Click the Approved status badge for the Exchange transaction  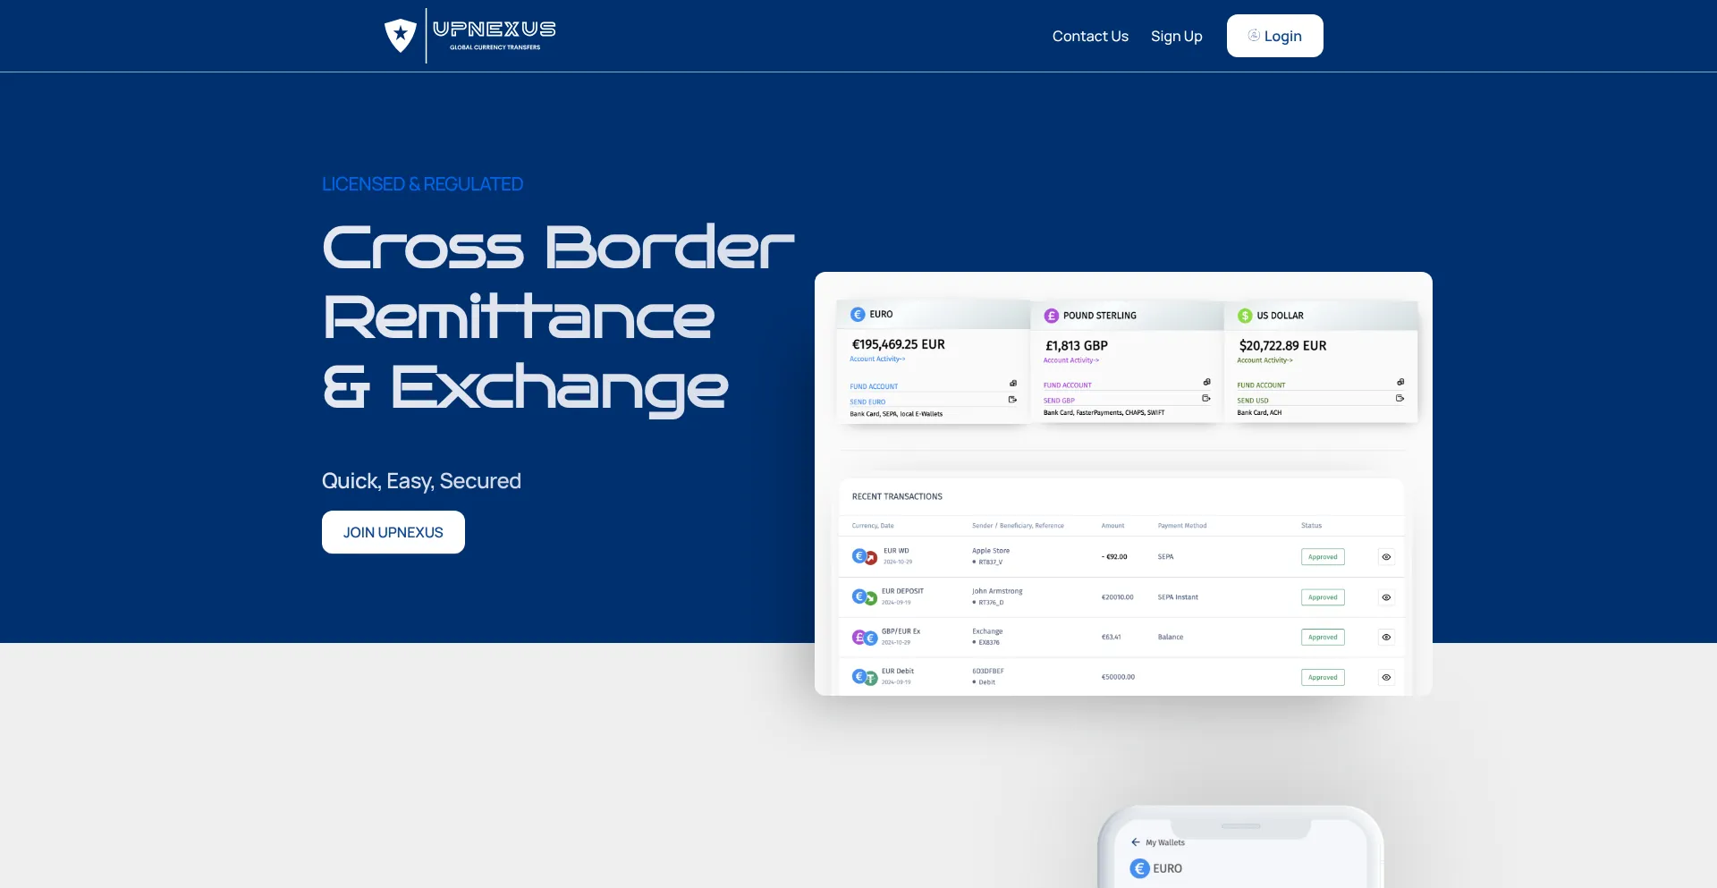coord(1323,637)
